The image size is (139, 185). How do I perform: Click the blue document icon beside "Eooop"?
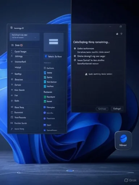[x=45, y=73]
